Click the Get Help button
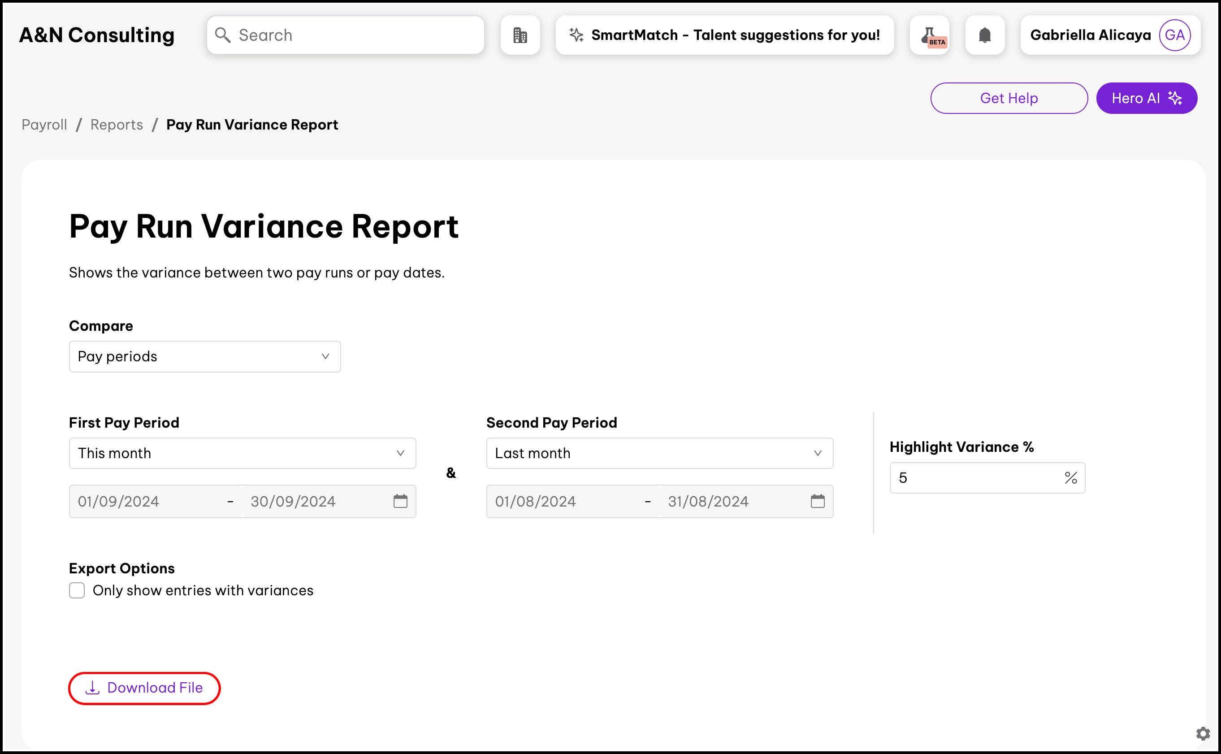 [x=1009, y=98]
